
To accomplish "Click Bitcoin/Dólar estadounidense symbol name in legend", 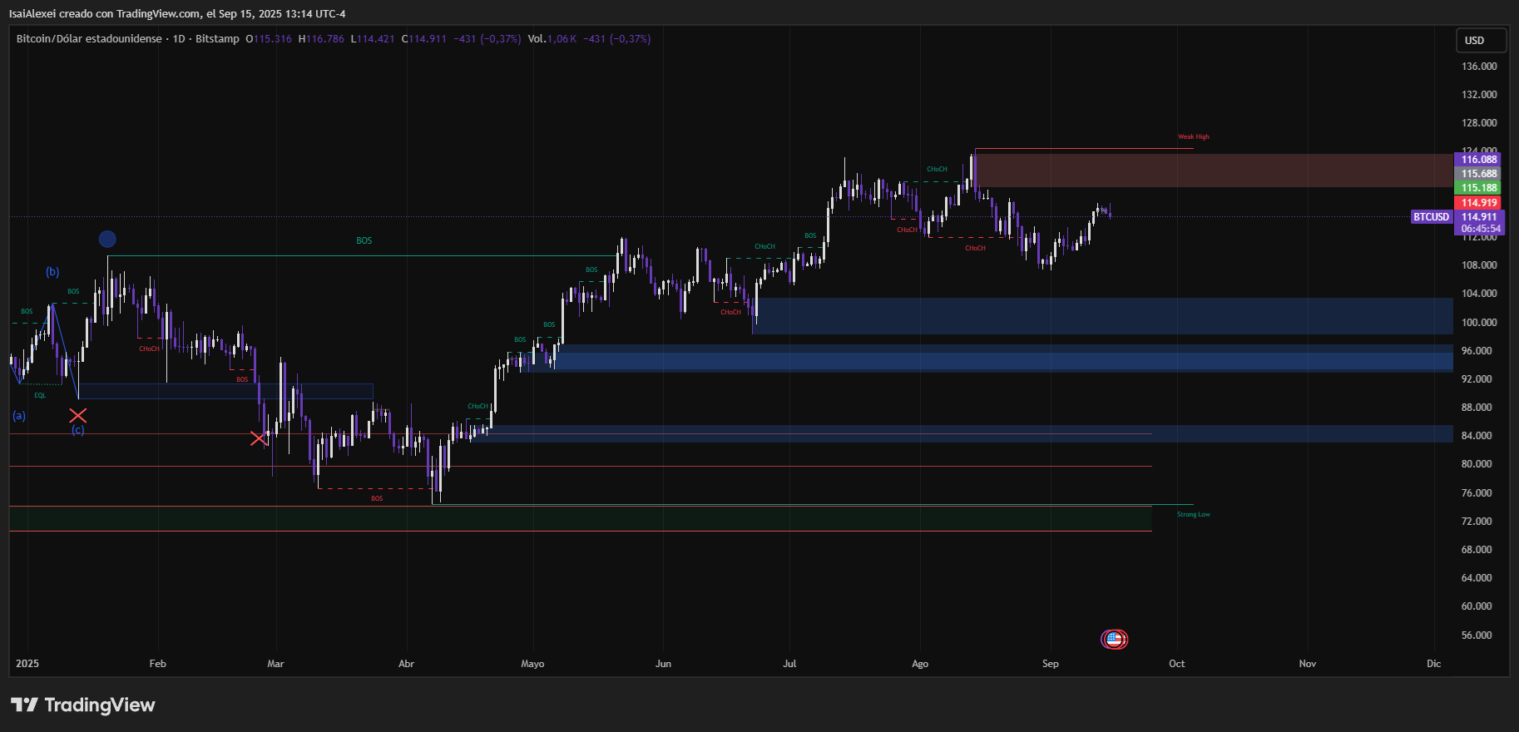I will click(87, 38).
